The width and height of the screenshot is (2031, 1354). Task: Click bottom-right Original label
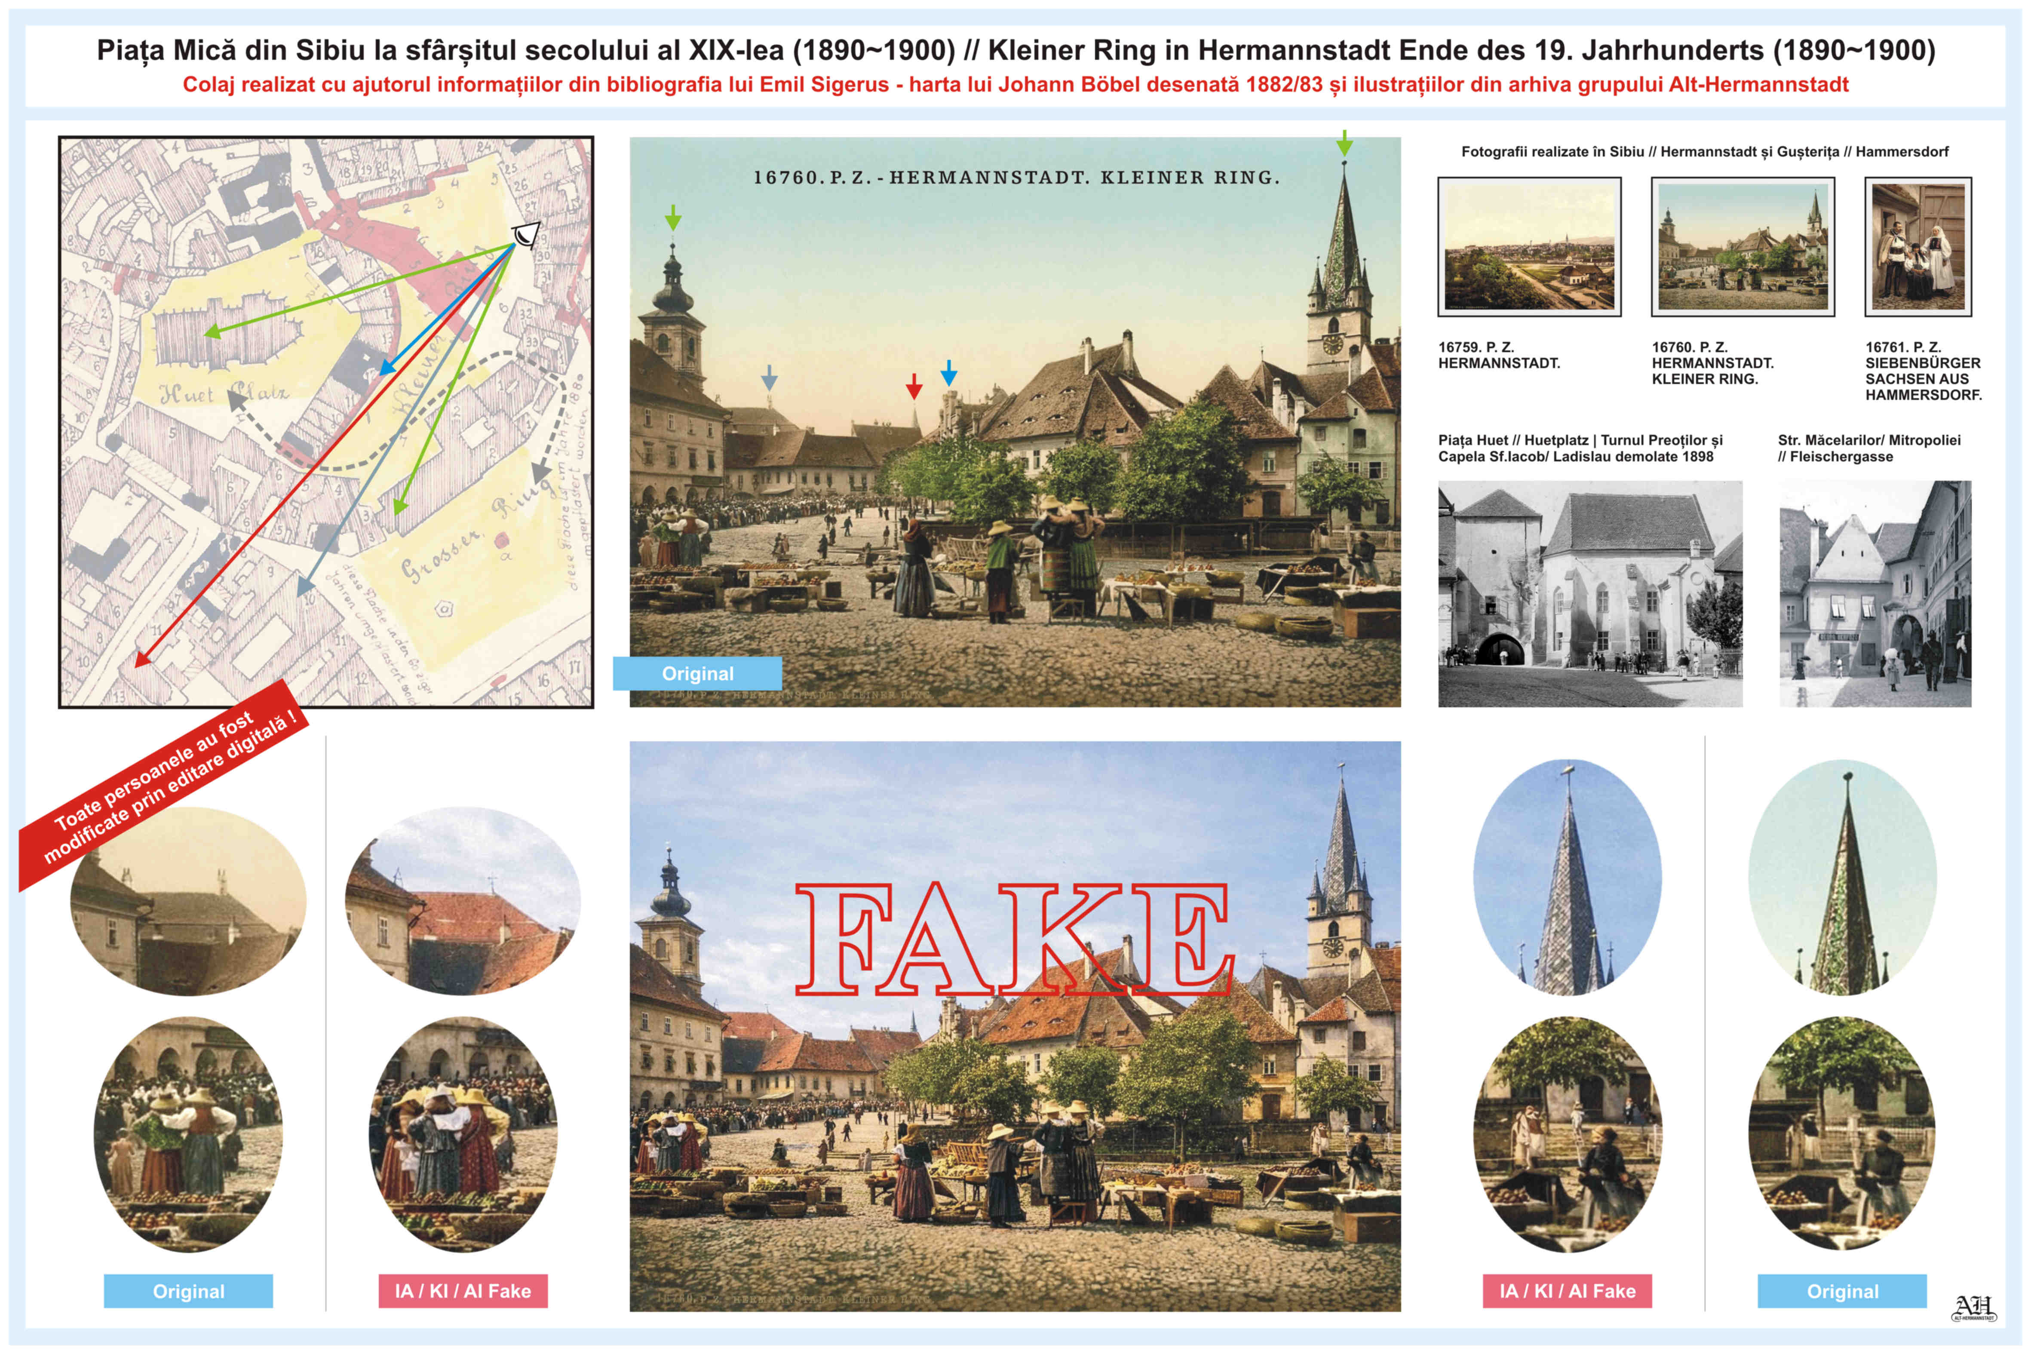tap(1842, 1291)
